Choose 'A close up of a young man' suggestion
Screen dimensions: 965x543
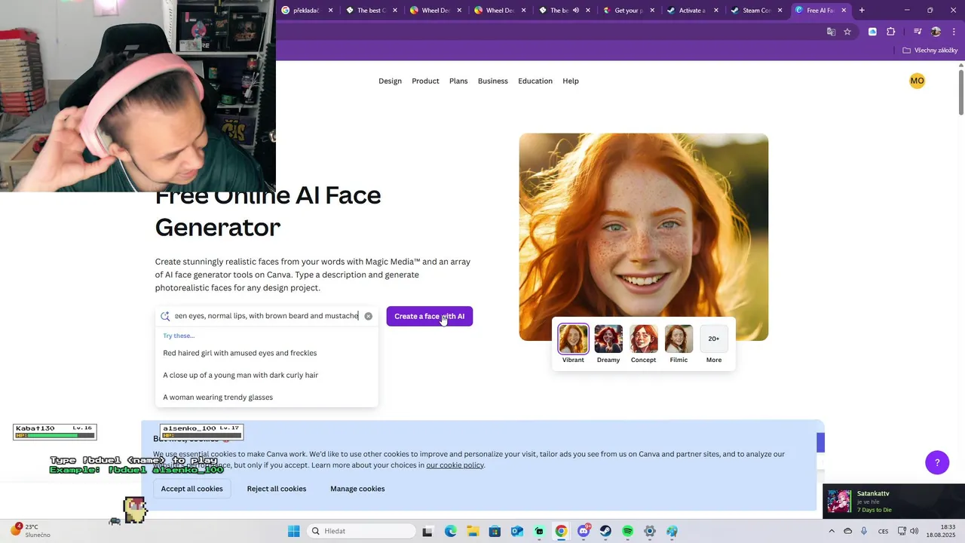pyautogui.click(x=240, y=375)
